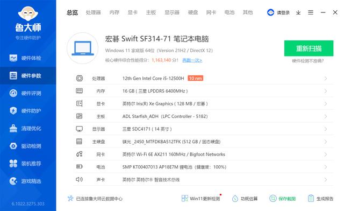
Task: Switch to 内存 tab
Action: pos(114,12)
